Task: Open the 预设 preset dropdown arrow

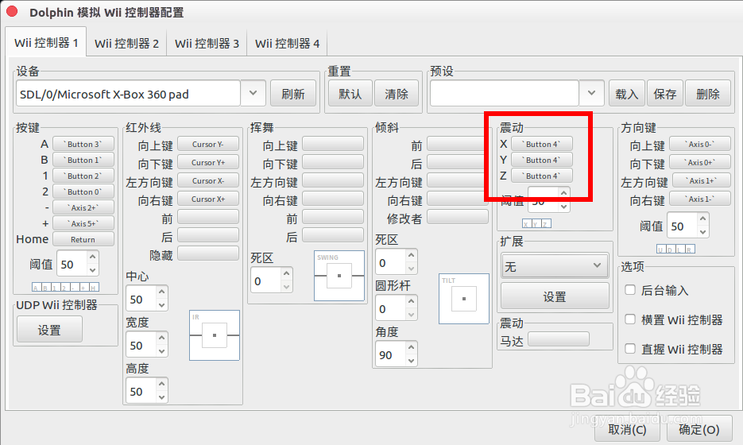Action: (x=591, y=93)
